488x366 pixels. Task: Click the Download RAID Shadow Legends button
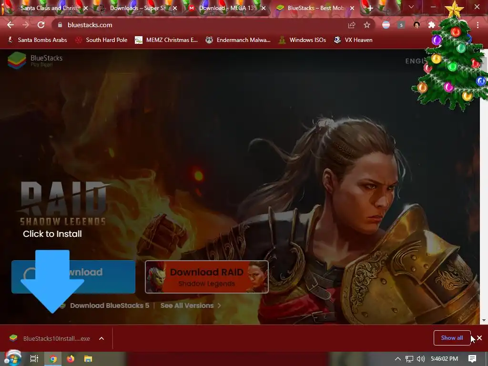207,277
